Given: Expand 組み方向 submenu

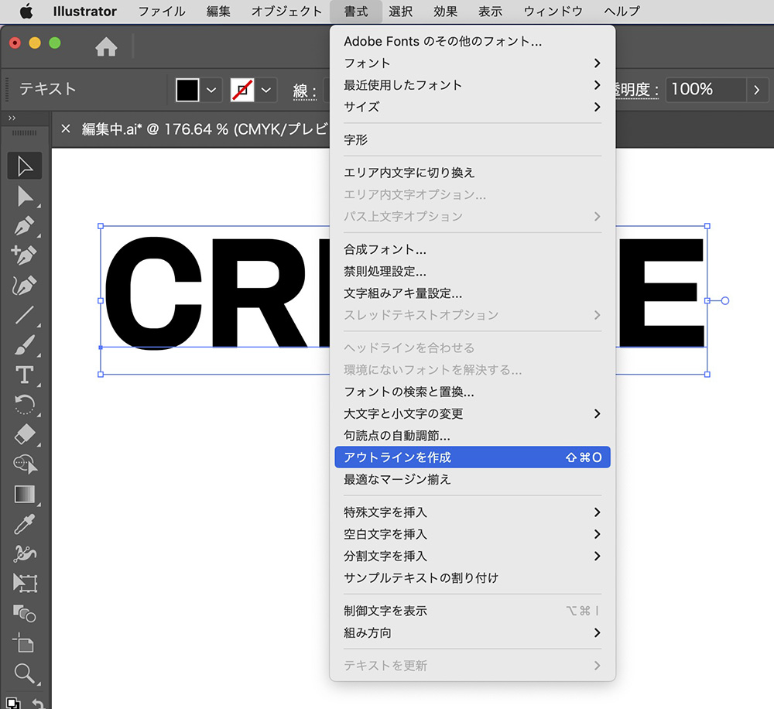Looking at the screenshot, I should [472, 632].
